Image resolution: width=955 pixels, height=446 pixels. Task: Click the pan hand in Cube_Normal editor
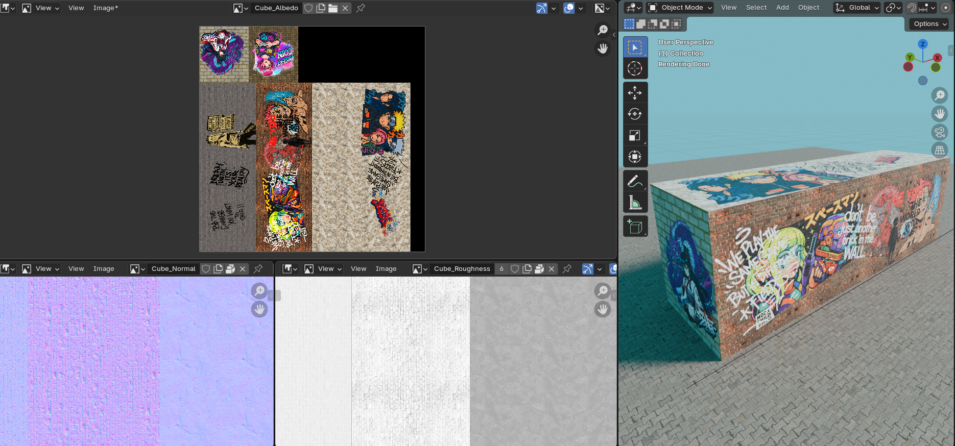[259, 309]
